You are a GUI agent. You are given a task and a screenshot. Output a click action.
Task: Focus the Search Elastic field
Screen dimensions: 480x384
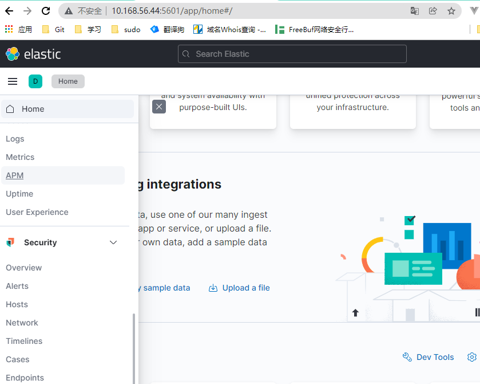click(x=292, y=54)
